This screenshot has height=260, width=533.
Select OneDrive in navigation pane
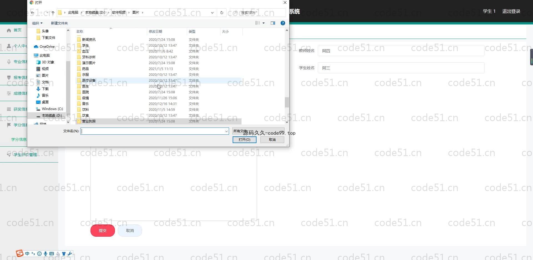click(44, 47)
